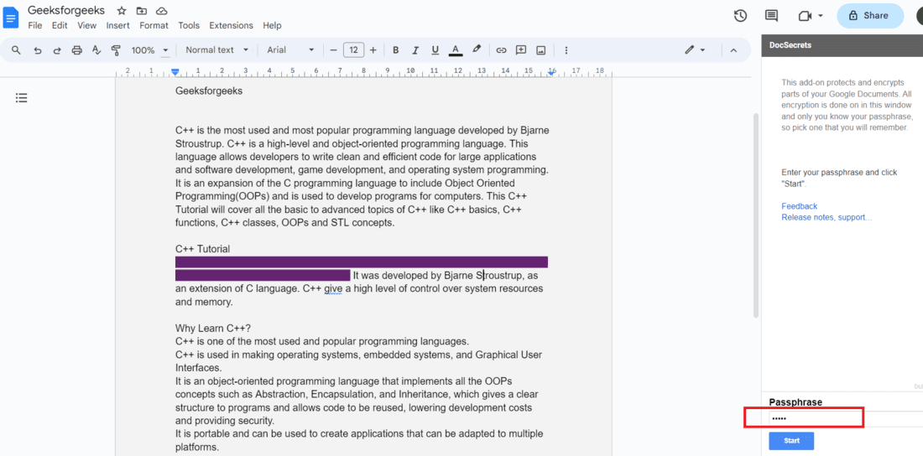Viewport: 923px width, 456px height.
Task: Insert a link
Action: (x=501, y=50)
